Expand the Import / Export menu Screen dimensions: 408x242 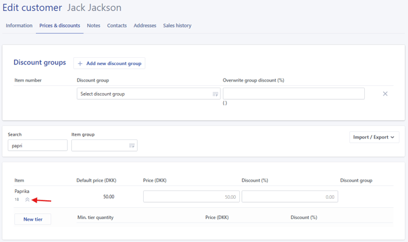374,137
